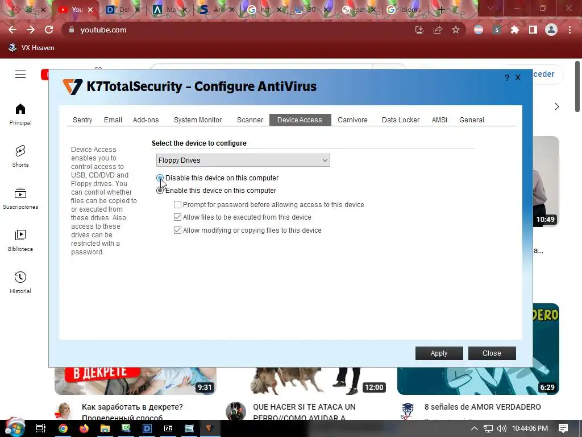The image size is (582, 437).
Task: Open the 9:31 video thumbnail
Action: coord(135,381)
